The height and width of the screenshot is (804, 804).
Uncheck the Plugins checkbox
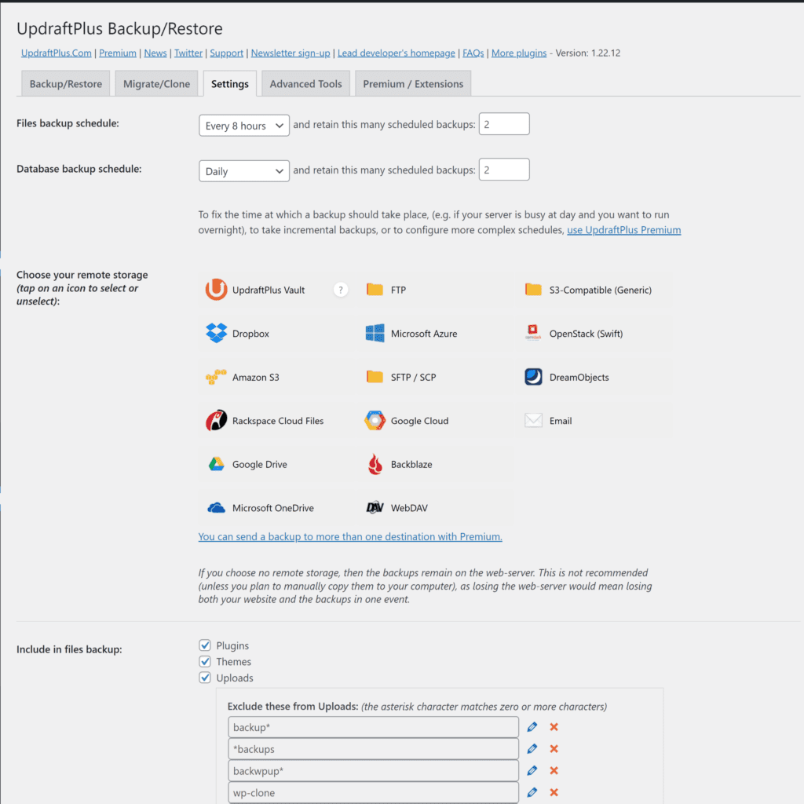(x=205, y=645)
